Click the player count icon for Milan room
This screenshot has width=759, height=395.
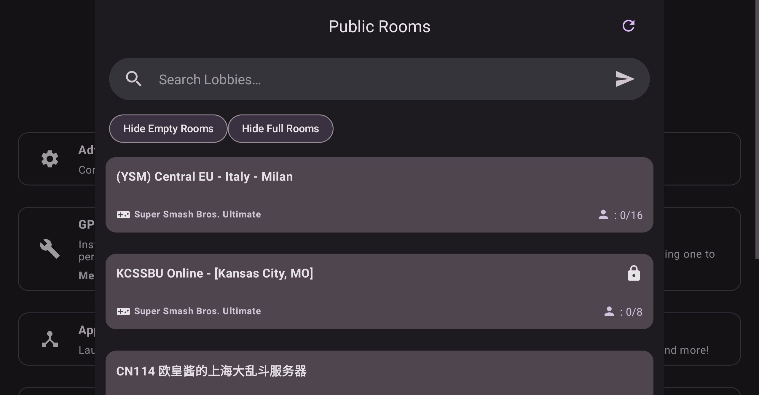[x=603, y=215]
